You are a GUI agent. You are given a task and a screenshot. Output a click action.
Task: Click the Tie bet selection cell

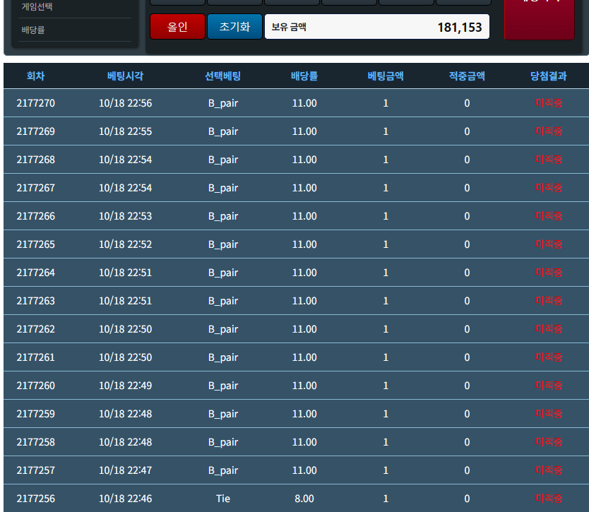coord(222,499)
